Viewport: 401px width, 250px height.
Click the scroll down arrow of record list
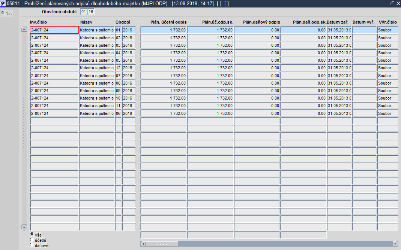point(24,227)
